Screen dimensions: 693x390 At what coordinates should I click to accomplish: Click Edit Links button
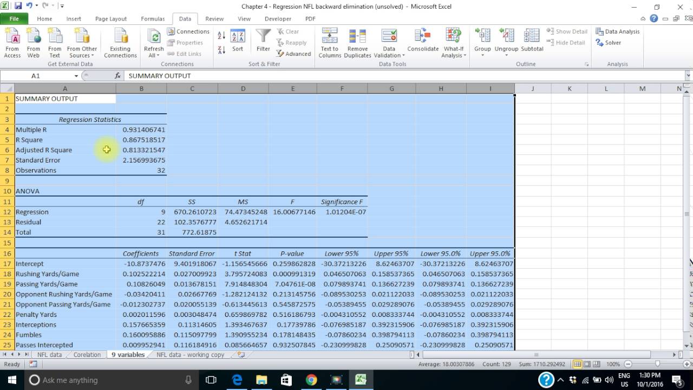click(x=184, y=54)
